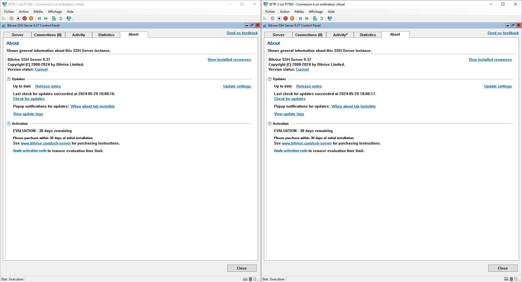Close the SFTP-1 Bitvise control panel via Close button
The height and width of the screenshot is (282, 522).
[242, 268]
